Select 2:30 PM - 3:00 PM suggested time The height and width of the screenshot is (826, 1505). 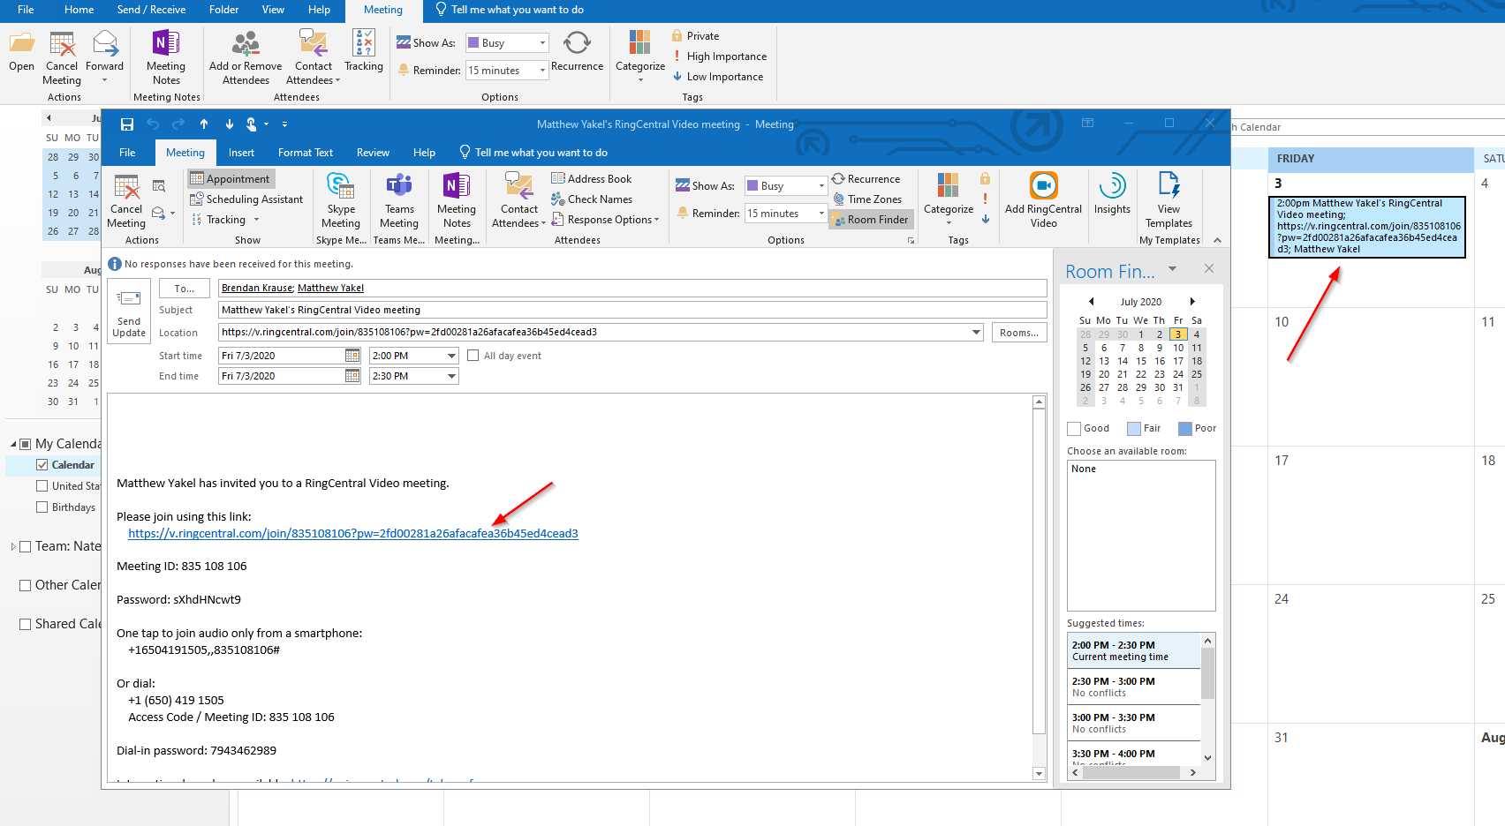click(1134, 687)
